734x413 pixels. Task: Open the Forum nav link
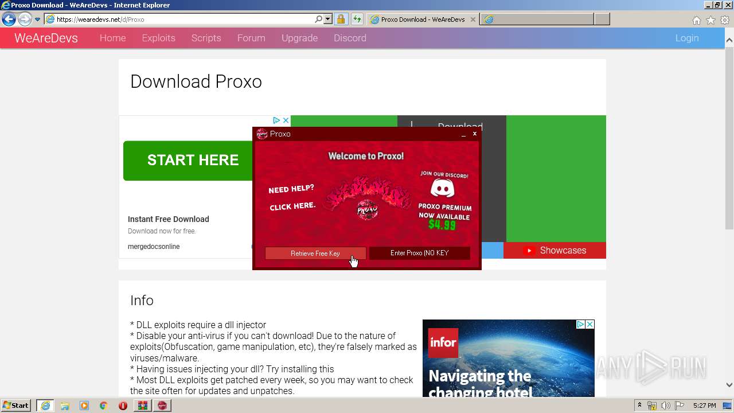click(251, 38)
